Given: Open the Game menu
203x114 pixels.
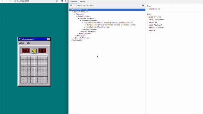Looking at the screenshot, I should click(x=21, y=43).
